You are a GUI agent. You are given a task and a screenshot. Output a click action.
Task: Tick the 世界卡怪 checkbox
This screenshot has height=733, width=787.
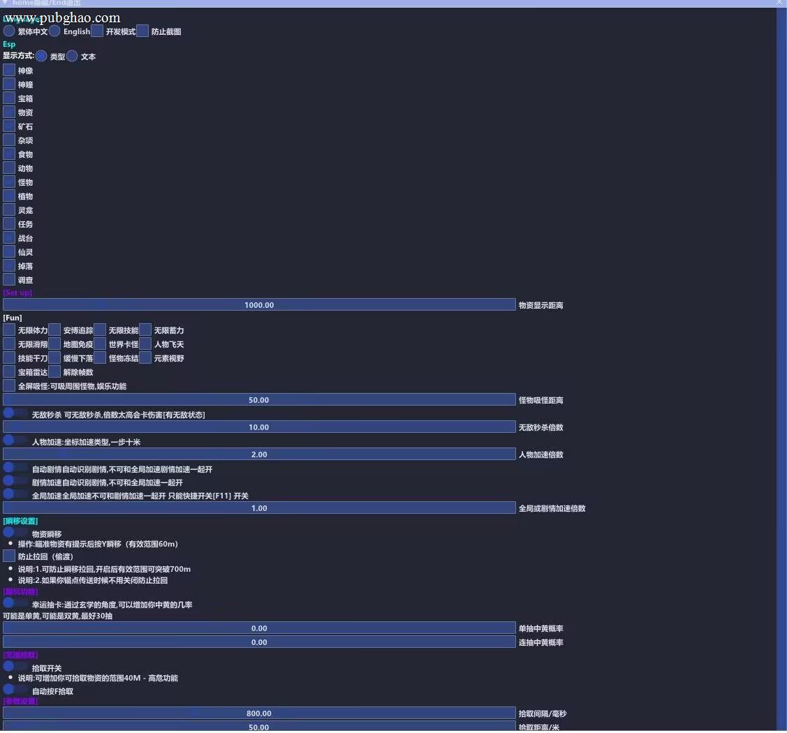click(x=100, y=344)
